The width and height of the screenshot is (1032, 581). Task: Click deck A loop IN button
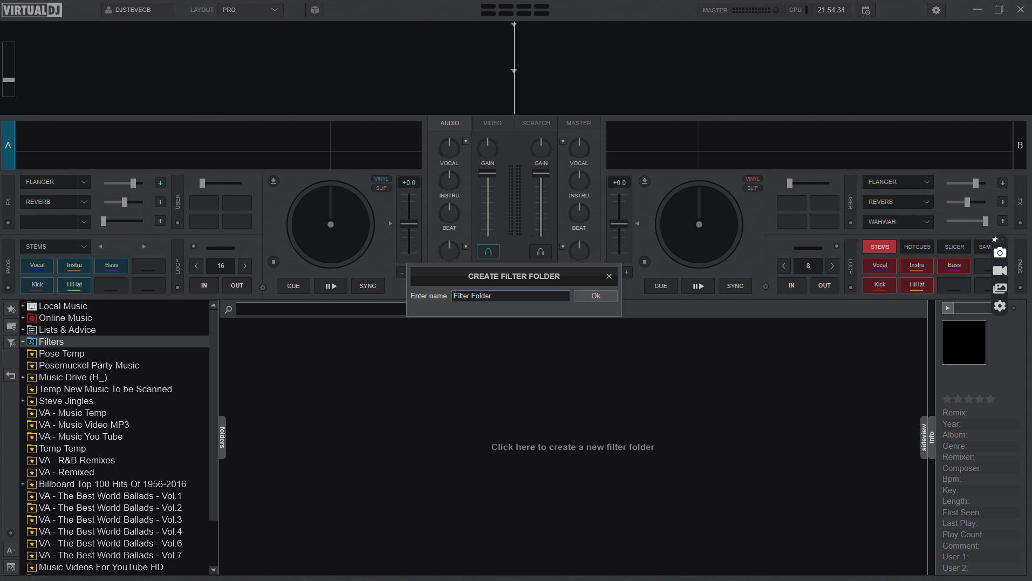tap(204, 286)
